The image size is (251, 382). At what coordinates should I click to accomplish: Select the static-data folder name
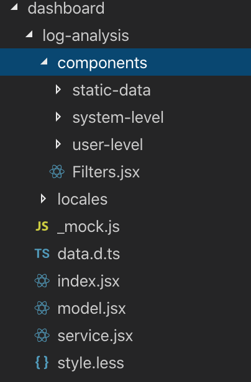(112, 90)
